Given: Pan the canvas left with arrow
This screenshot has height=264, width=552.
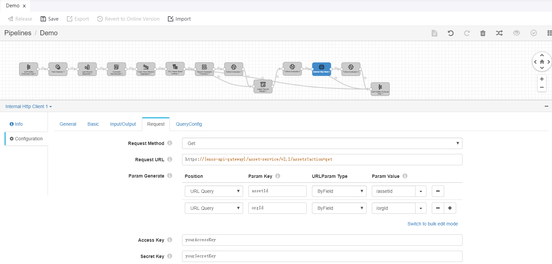Looking at the screenshot, I should [535, 62].
